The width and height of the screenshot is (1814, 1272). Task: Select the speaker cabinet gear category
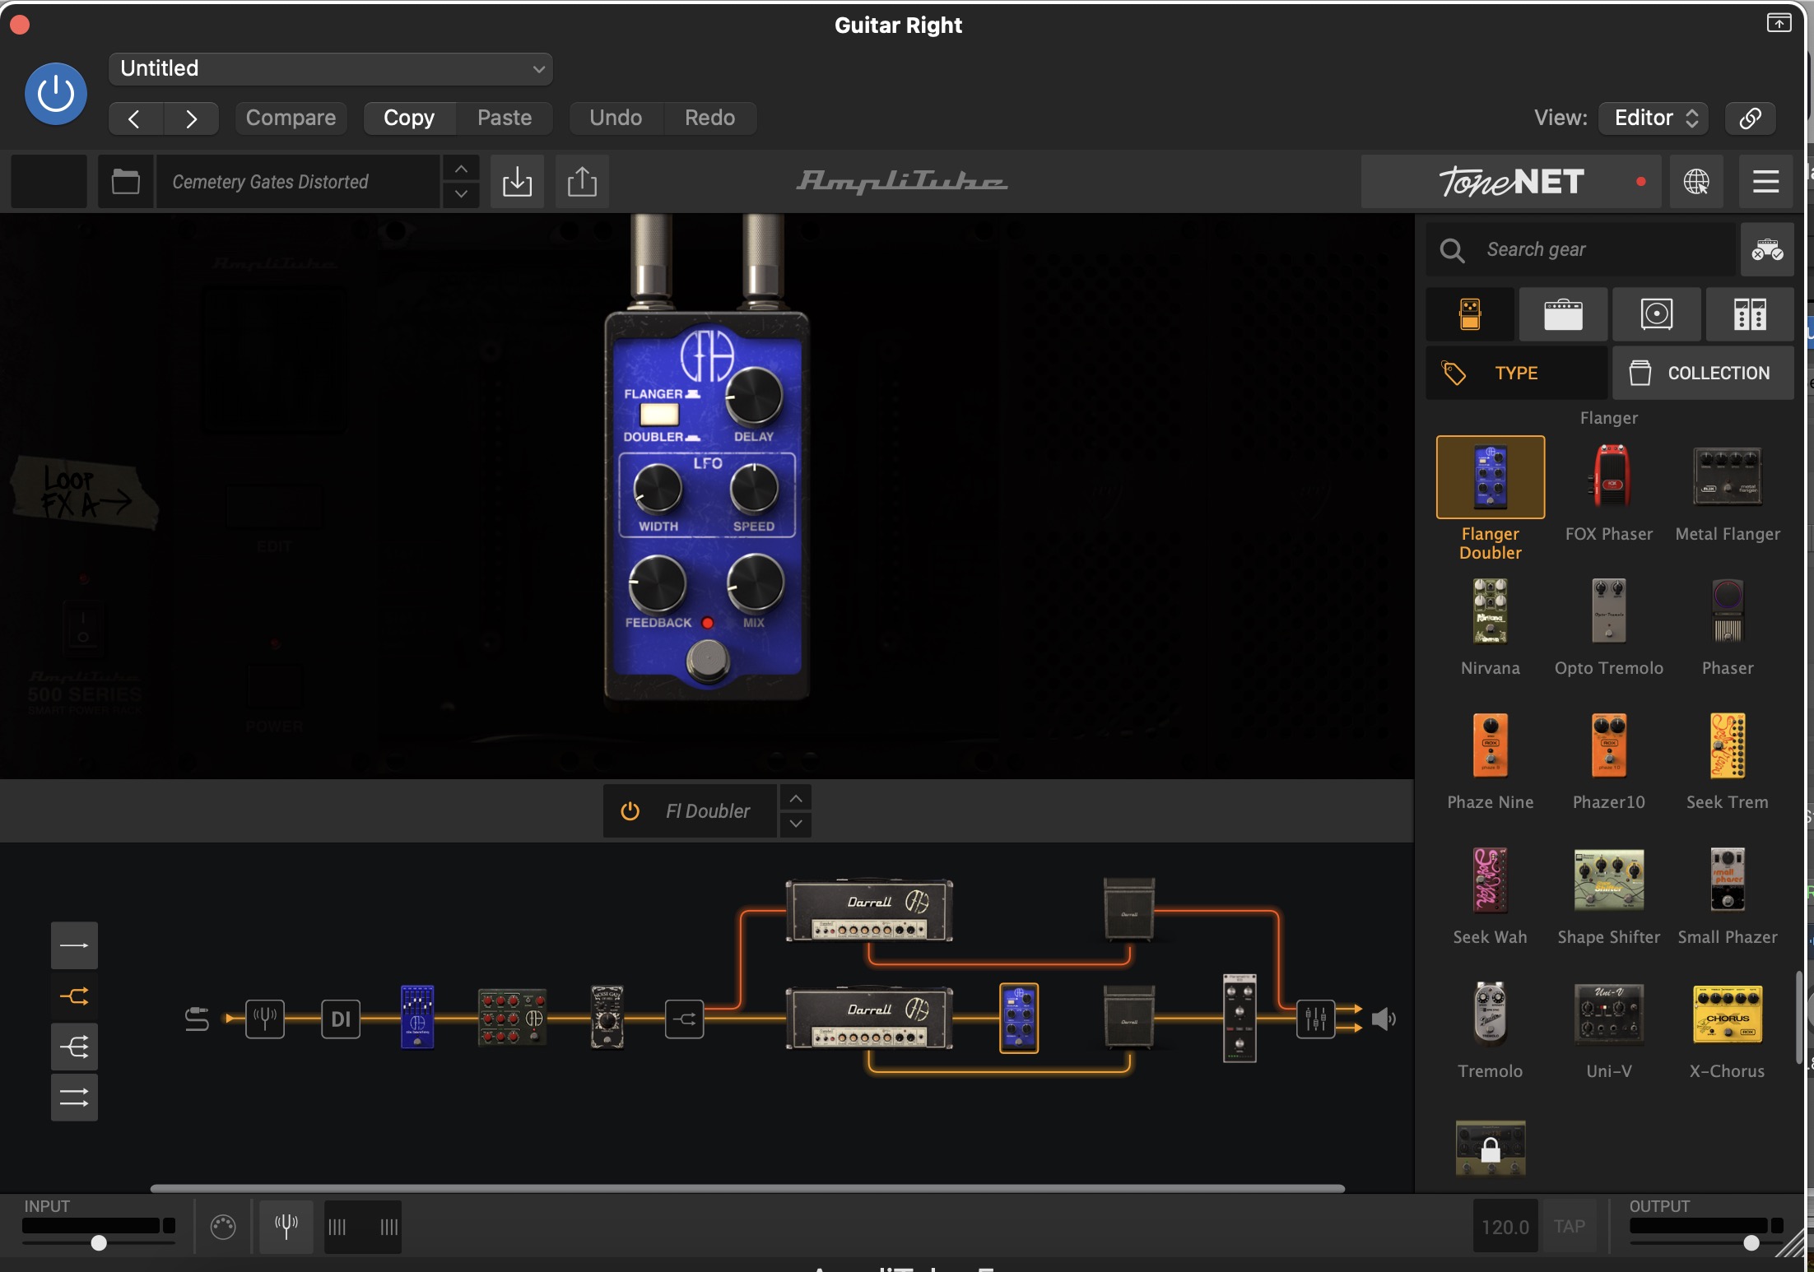1657,314
